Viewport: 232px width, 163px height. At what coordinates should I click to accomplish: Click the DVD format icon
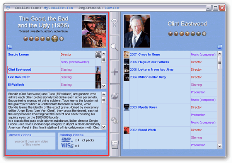tap(67, 140)
